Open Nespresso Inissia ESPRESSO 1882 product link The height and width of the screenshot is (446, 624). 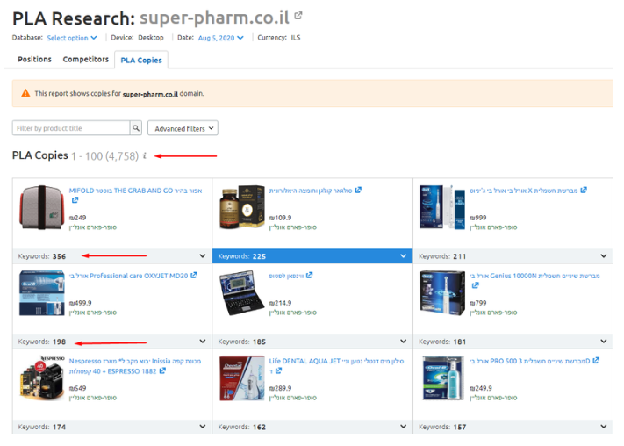pyautogui.click(x=135, y=366)
